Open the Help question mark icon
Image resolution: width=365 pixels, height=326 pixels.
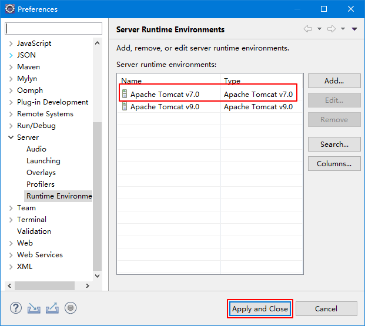pyautogui.click(x=16, y=308)
